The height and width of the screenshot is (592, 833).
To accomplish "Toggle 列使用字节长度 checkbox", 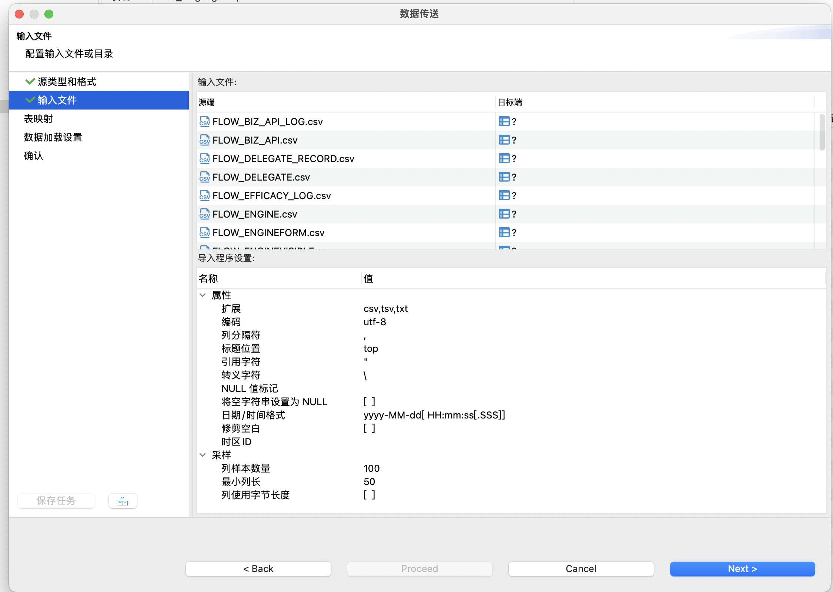I will coord(369,495).
